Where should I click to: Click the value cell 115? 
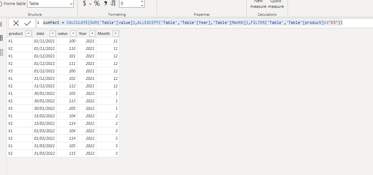(67, 153)
